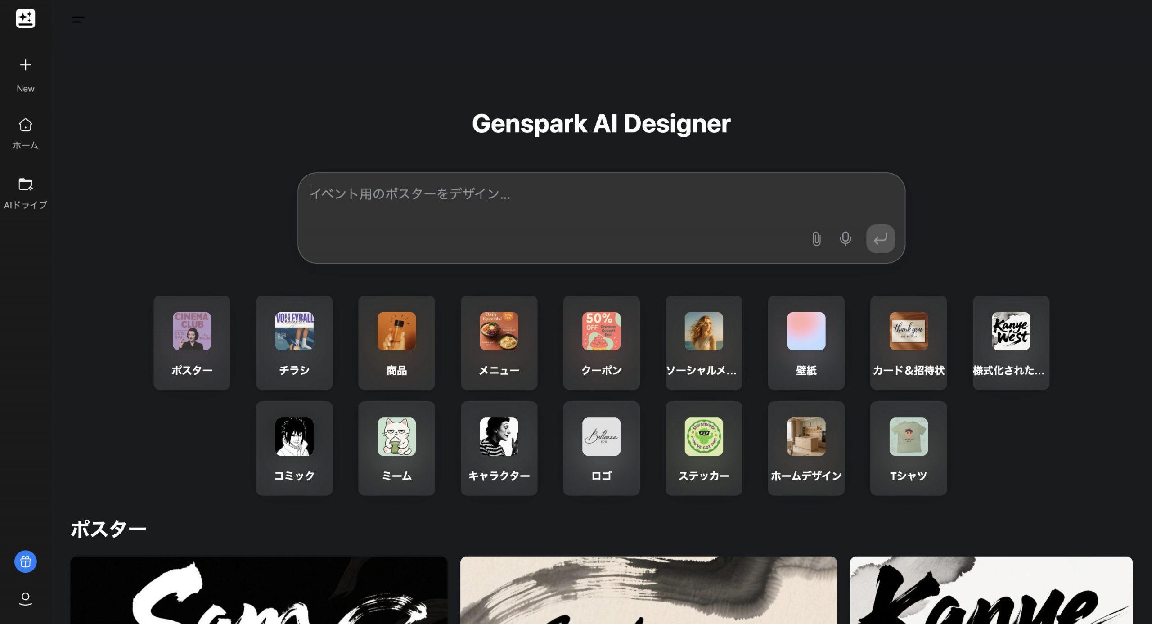
Task: Open AIドライブ from the sidebar
Action: pos(26,191)
